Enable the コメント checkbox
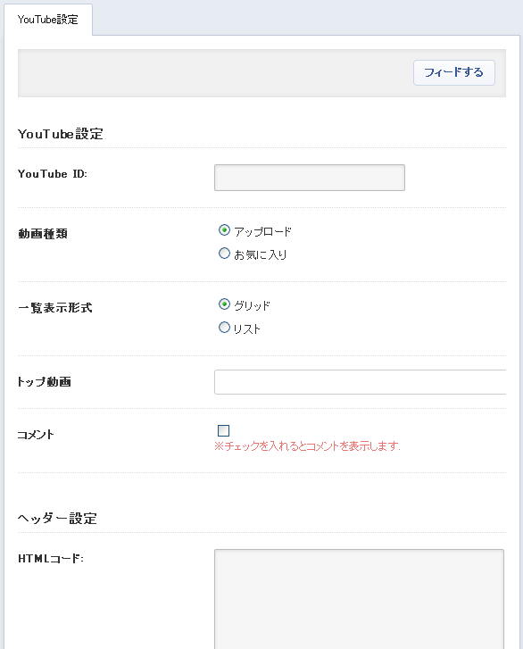The height and width of the screenshot is (649, 523). click(223, 430)
